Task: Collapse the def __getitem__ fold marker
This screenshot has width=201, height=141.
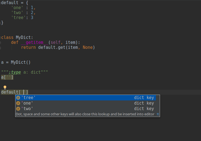Action: point(1,42)
